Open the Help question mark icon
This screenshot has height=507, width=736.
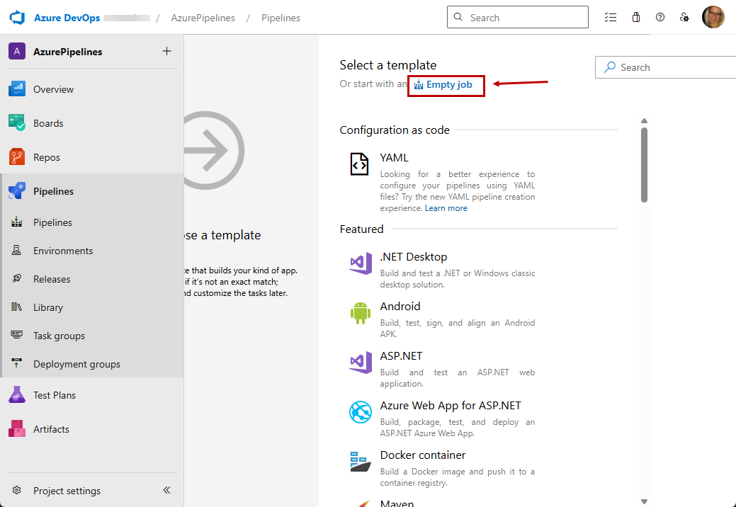(x=660, y=18)
